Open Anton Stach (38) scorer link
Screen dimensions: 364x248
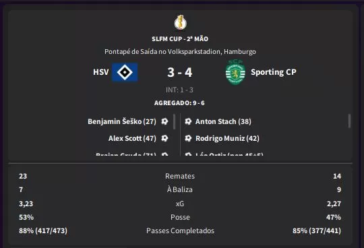pos(223,121)
